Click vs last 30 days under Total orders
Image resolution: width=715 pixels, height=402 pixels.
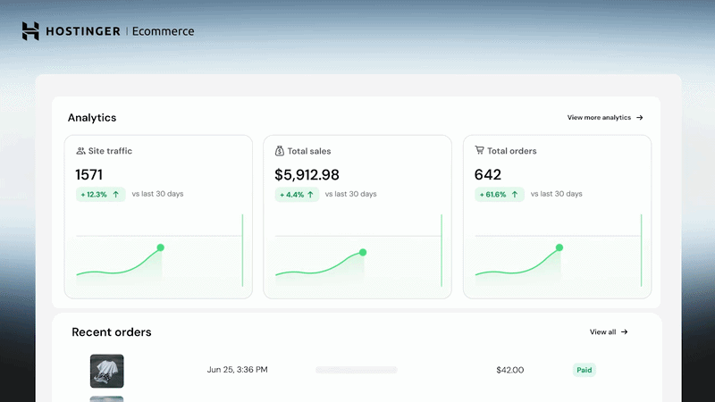(556, 194)
